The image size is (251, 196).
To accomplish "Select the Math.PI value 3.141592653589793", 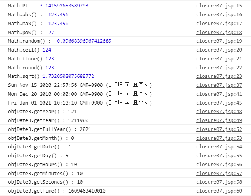I will pyautogui.click(x=64, y=6).
